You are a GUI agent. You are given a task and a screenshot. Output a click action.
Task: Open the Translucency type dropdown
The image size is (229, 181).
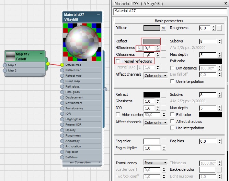(x=156, y=163)
